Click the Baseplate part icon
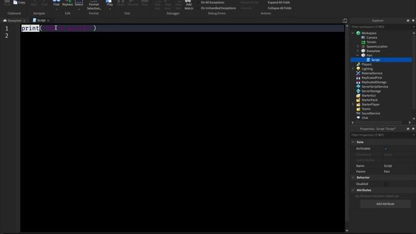Viewport: 416px width, 234px height. pos(363,51)
